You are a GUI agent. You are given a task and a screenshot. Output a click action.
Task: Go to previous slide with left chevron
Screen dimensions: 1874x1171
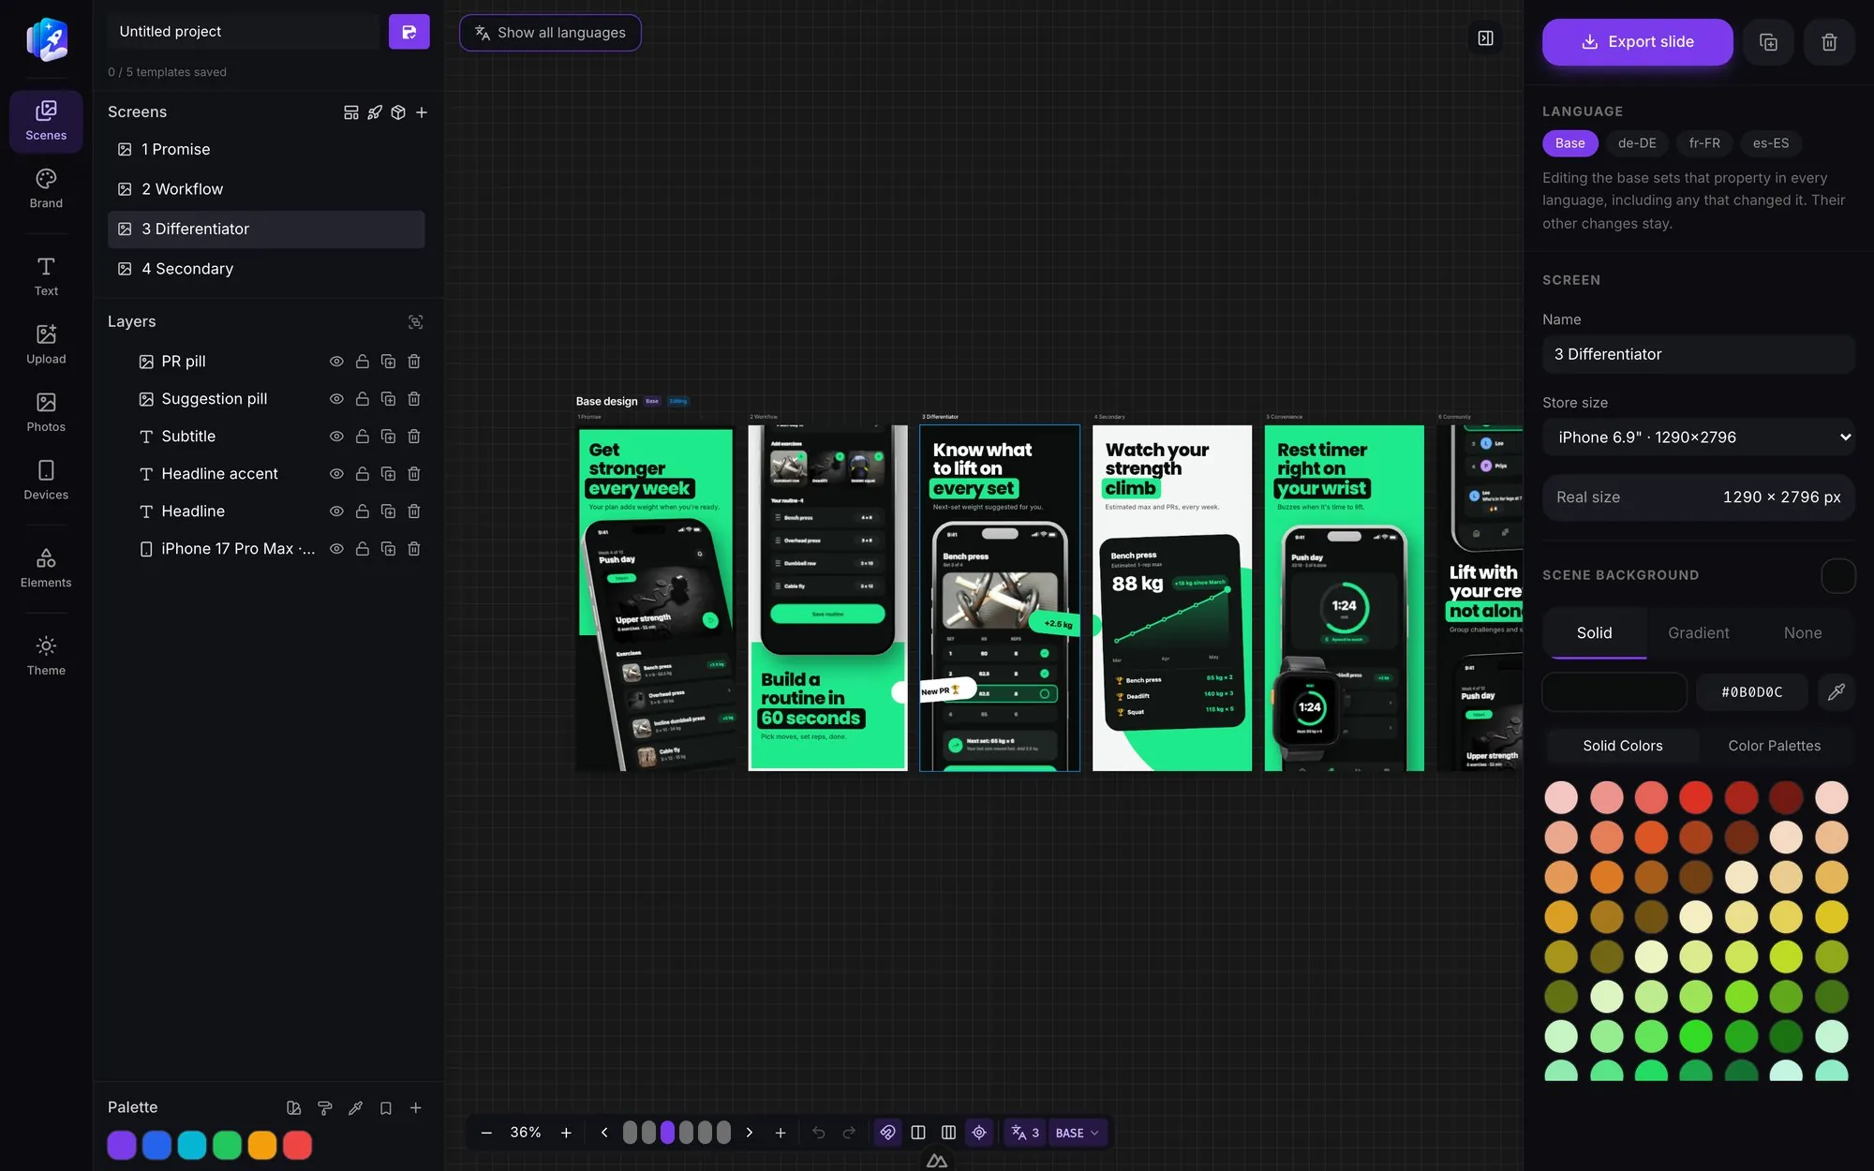(x=604, y=1133)
